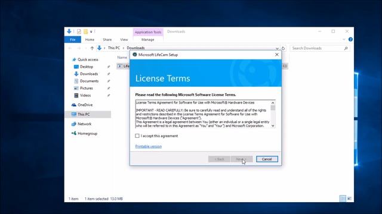This screenshot has width=382, height=214.
Task: Click the Explorer help question mark icon
Action: (x=350, y=39)
